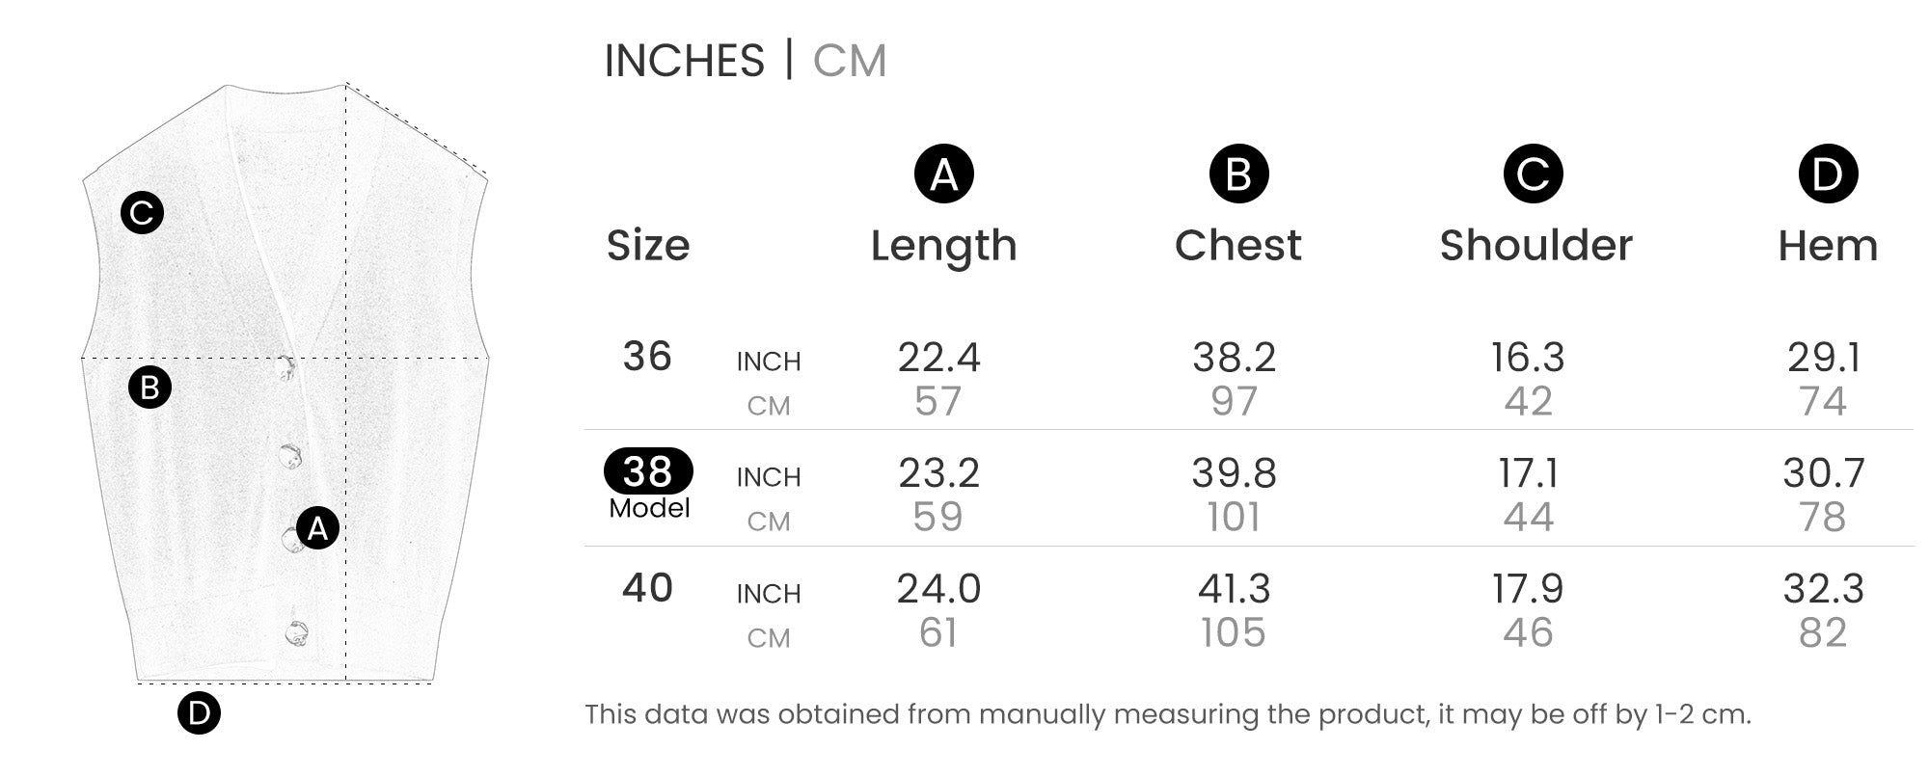Click the A marker on the vest diagram
The width and height of the screenshot is (1929, 777).
tap(317, 527)
